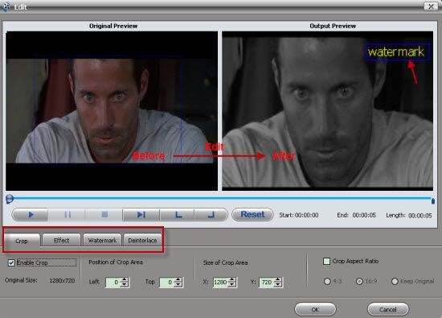Screen dimensions: 442x318
Task: Open the Effect tab
Action: coord(61,241)
